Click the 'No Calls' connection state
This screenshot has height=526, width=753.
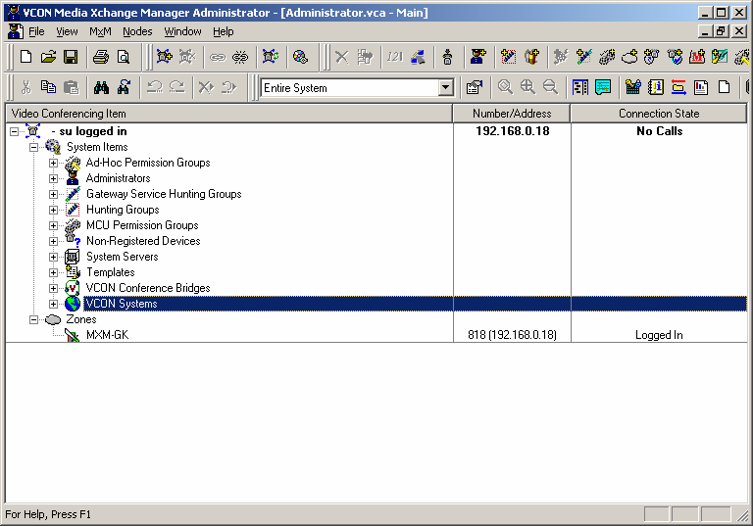(x=659, y=131)
